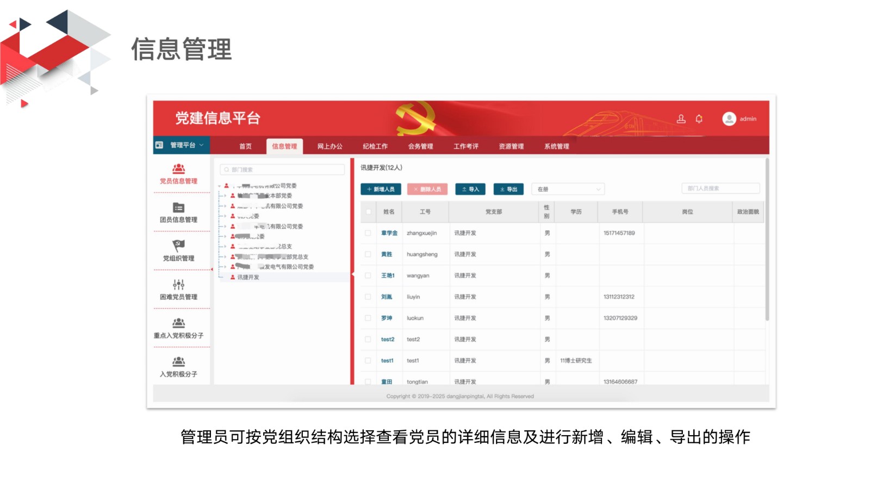The width and height of the screenshot is (870, 489).
Task: Tick the select-all checkbox in table header
Action: point(369,212)
